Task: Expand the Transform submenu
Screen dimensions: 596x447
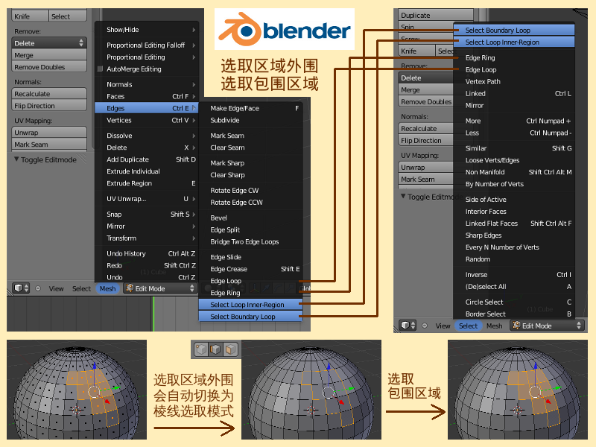Action: 147,238
